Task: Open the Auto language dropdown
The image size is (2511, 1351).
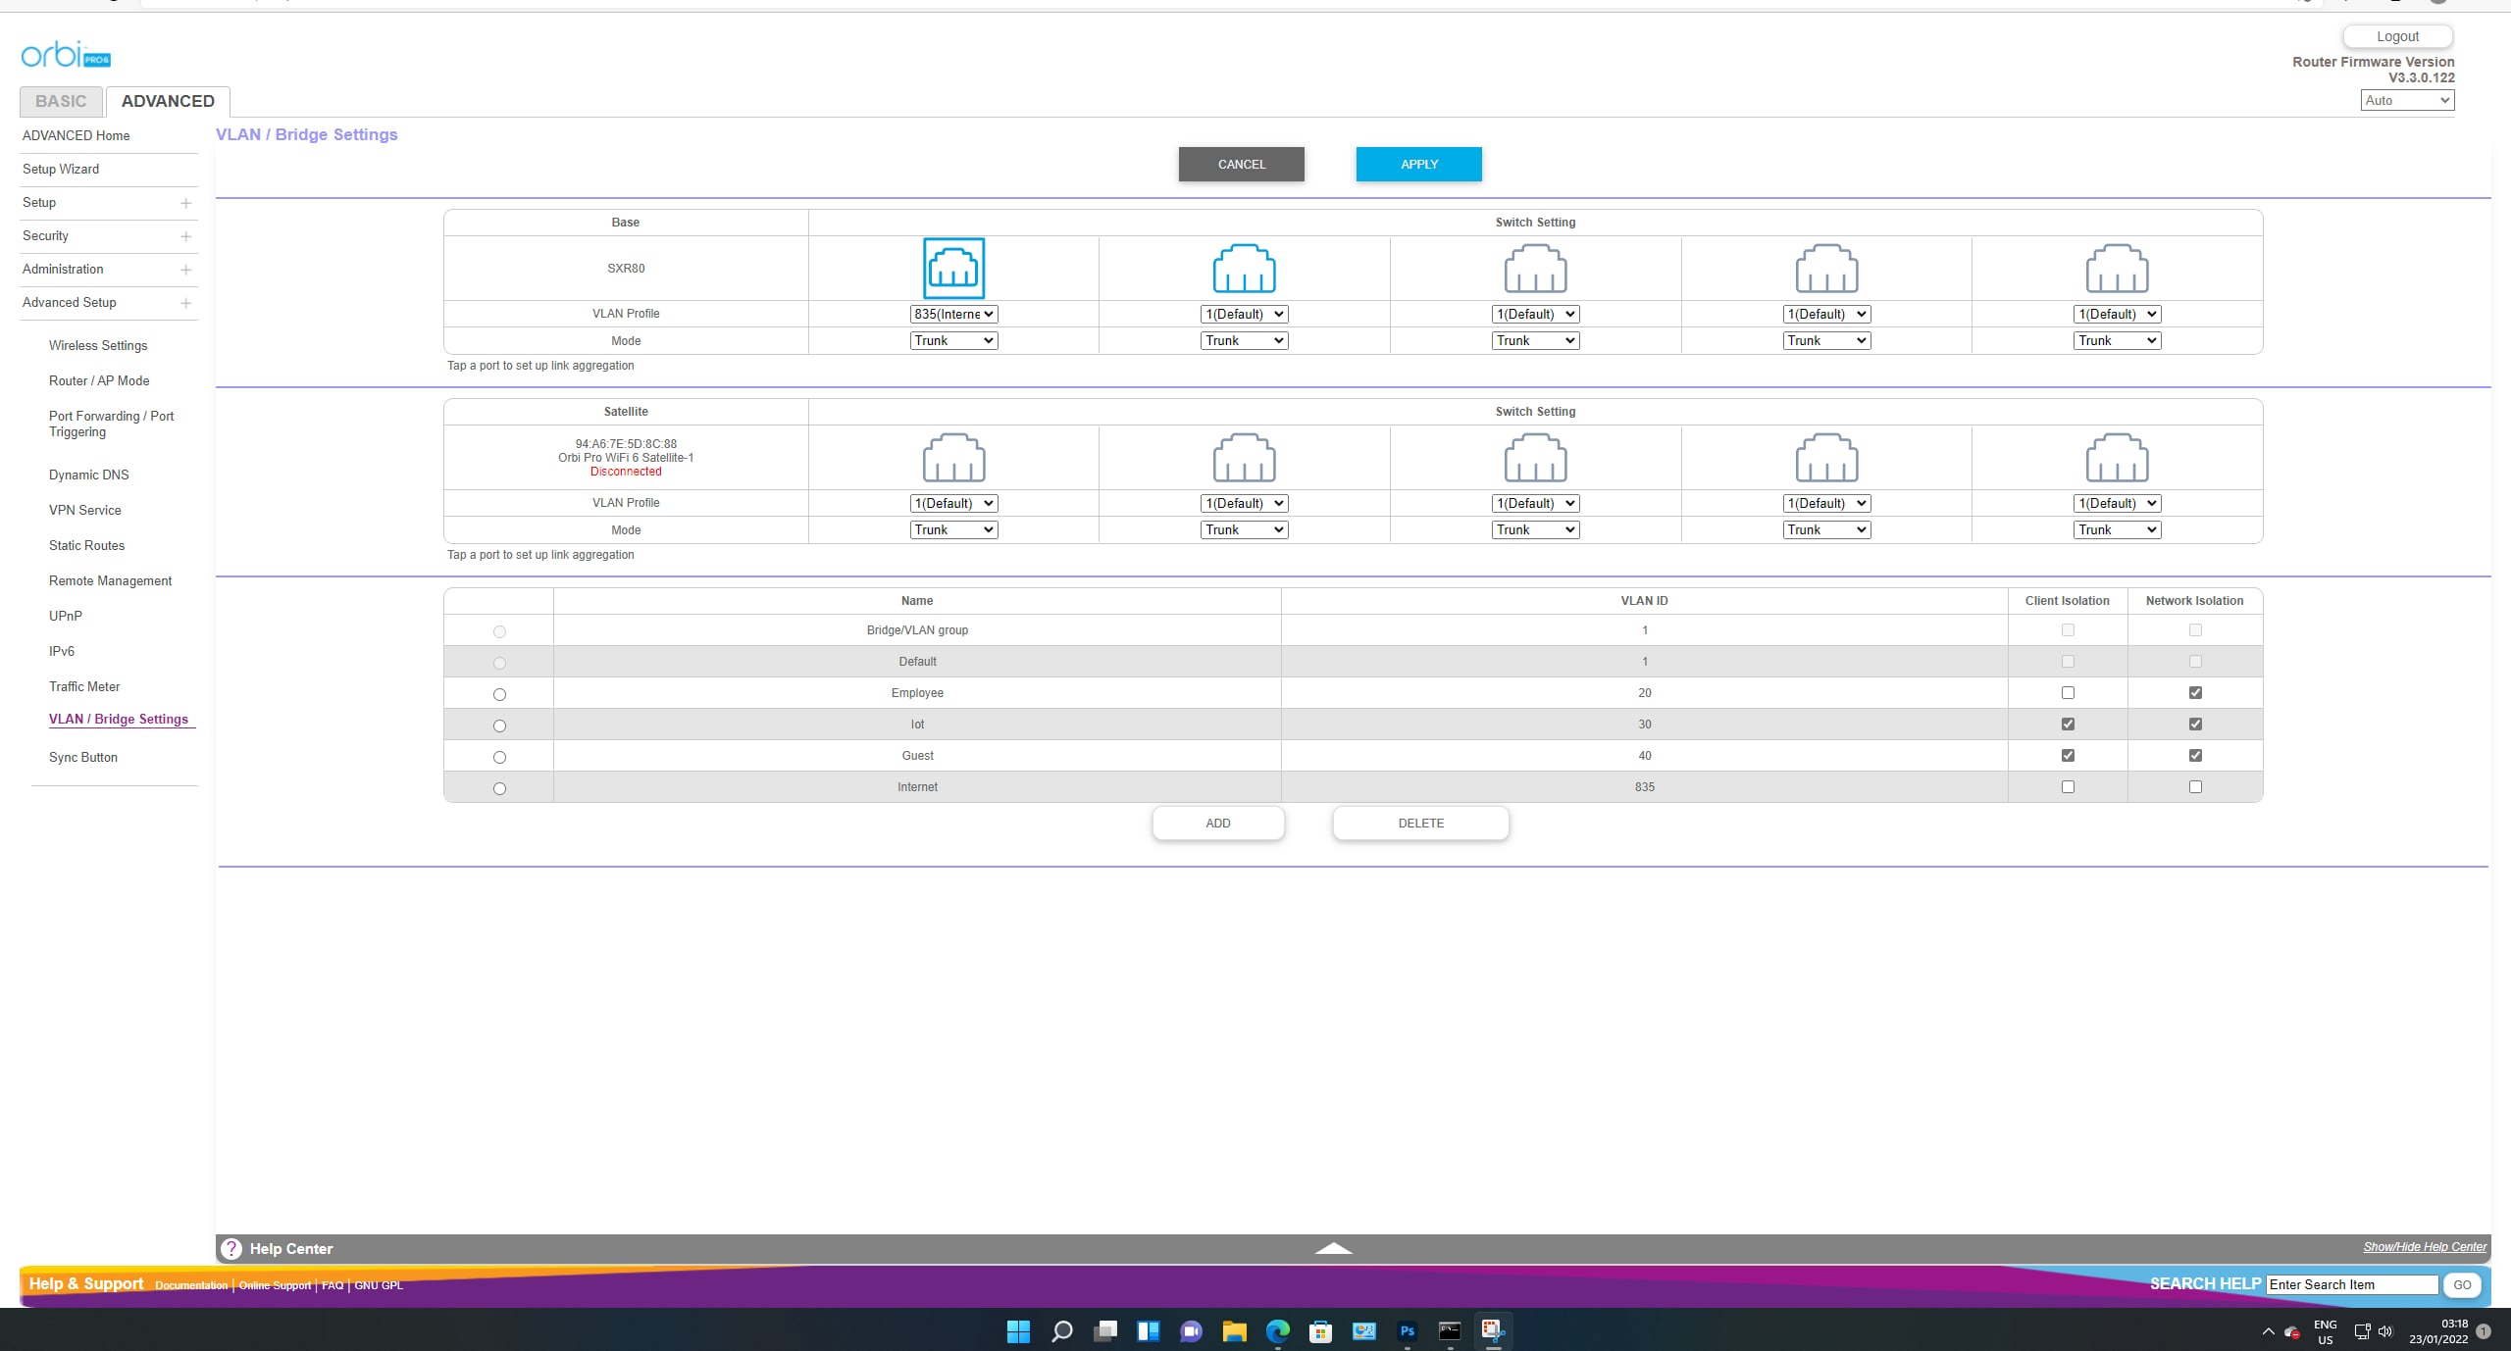Action: (2407, 100)
